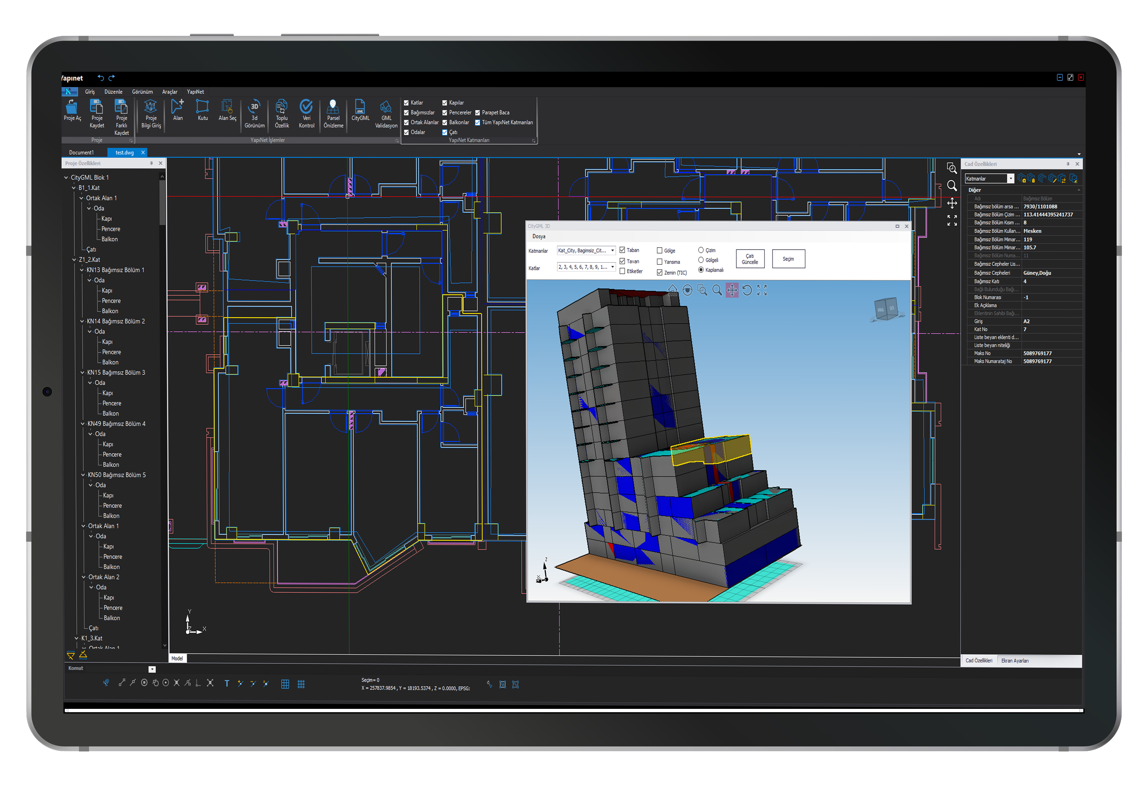Open the YapiNet ribbon tab
1148x785 pixels.
195,92
